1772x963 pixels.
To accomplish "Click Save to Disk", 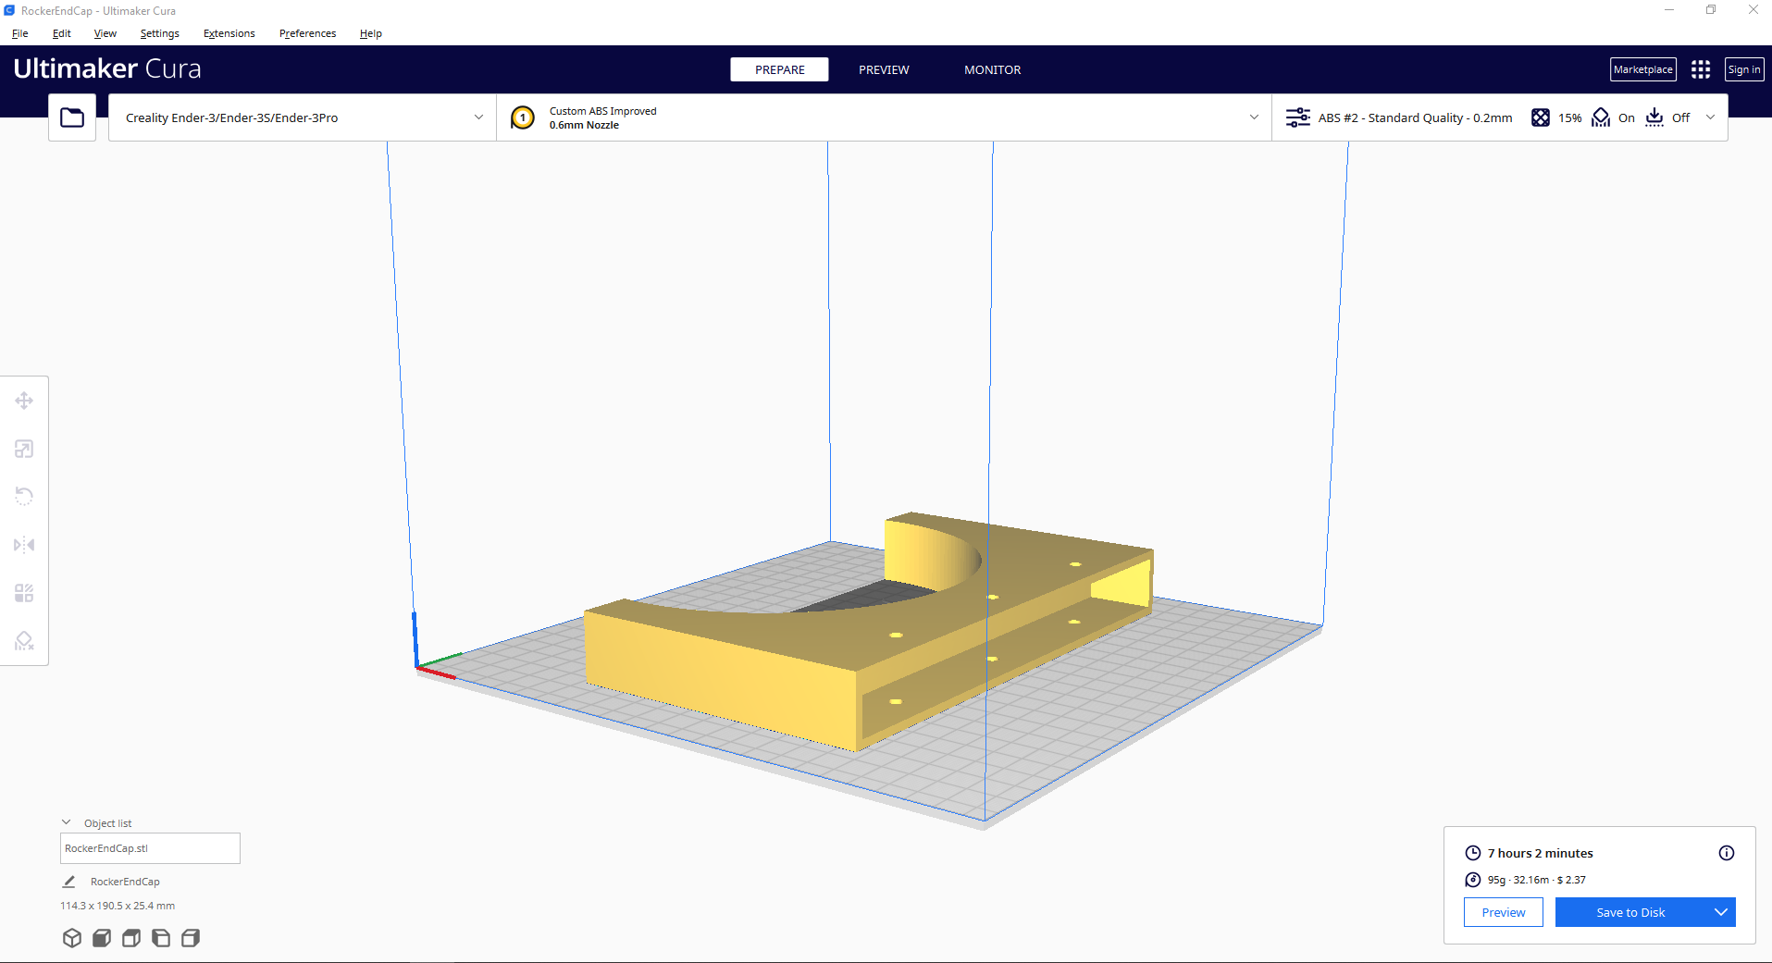I will [x=1630, y=912].
